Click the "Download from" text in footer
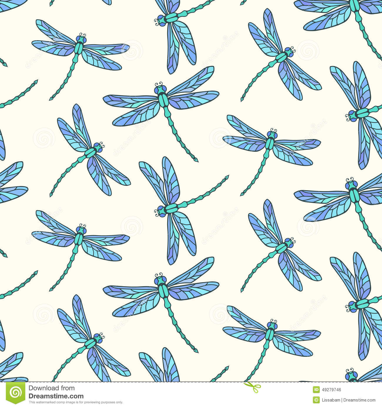Viewport: 382px width, 408px height. (51, 388)
